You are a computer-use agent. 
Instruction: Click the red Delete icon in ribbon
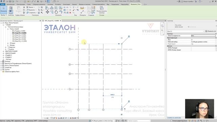70,13
